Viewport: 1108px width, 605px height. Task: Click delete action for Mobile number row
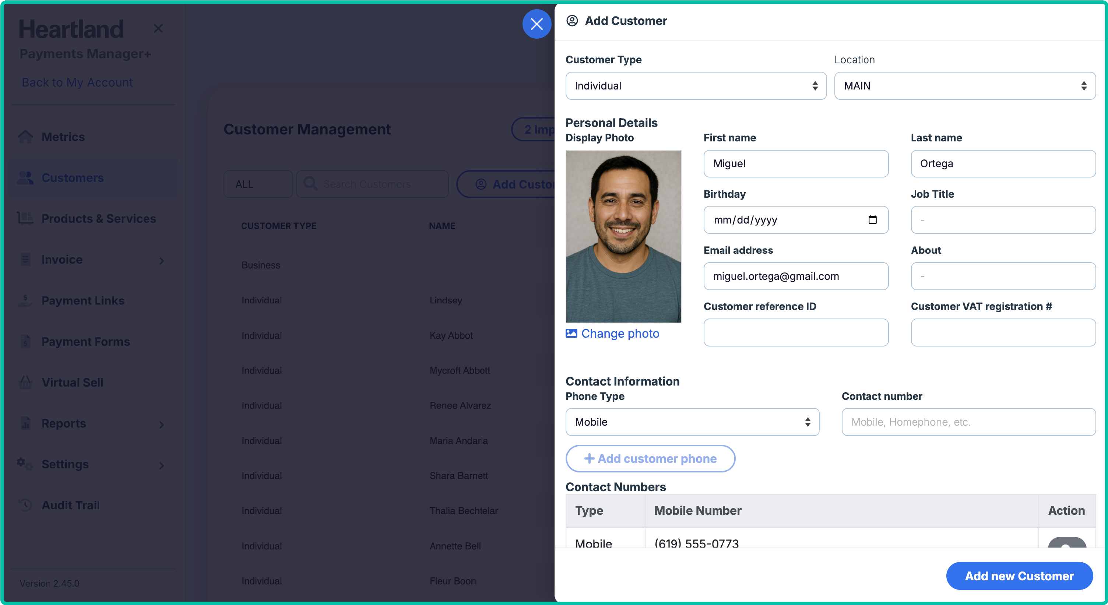[x=1067, y=543]
